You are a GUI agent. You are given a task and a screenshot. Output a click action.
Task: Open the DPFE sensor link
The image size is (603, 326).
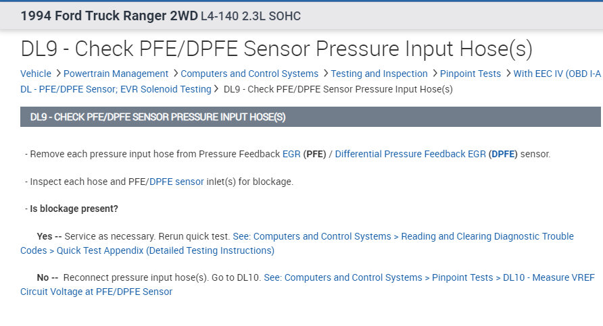click(x=176, y=182)
